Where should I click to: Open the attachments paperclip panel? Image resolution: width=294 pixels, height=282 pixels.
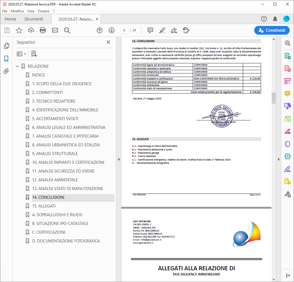[6, 71]
